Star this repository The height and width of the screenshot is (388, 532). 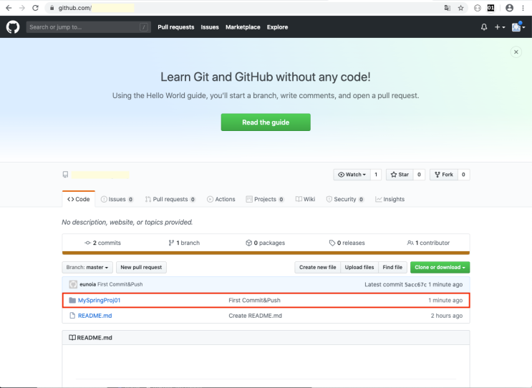(400, 175)
